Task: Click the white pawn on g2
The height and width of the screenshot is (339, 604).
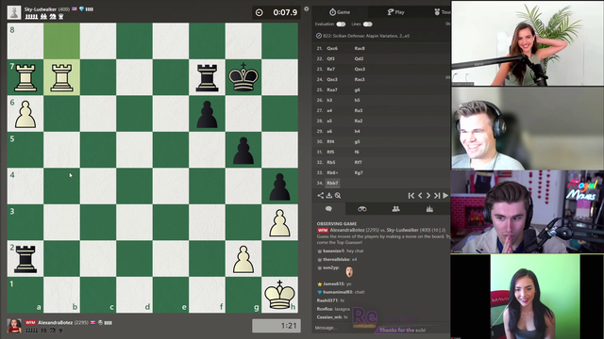Action: [x=243, y=259]
